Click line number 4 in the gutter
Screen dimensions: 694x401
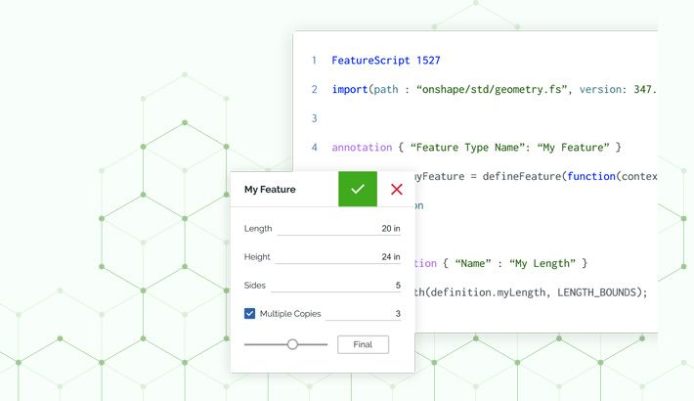(314, 148)
